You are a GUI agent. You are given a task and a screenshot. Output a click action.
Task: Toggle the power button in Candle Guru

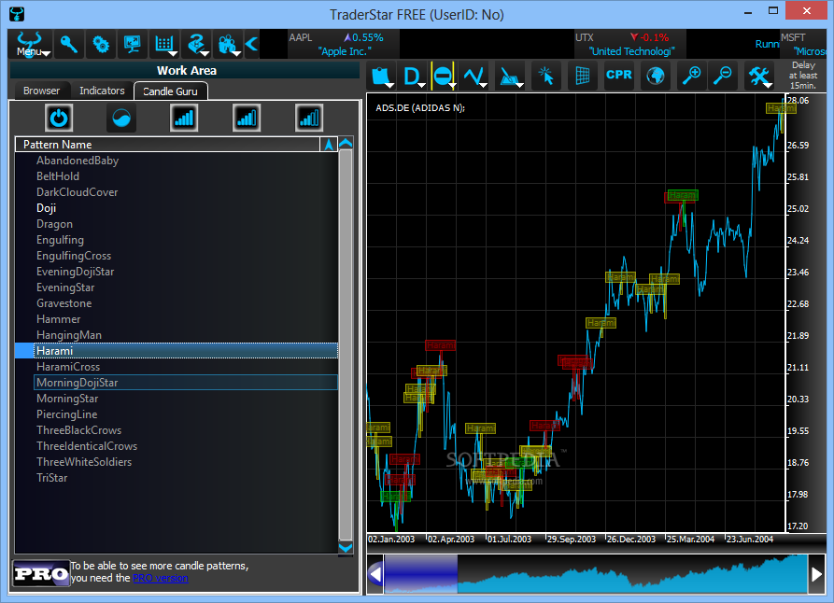click(x=59, y=118)
